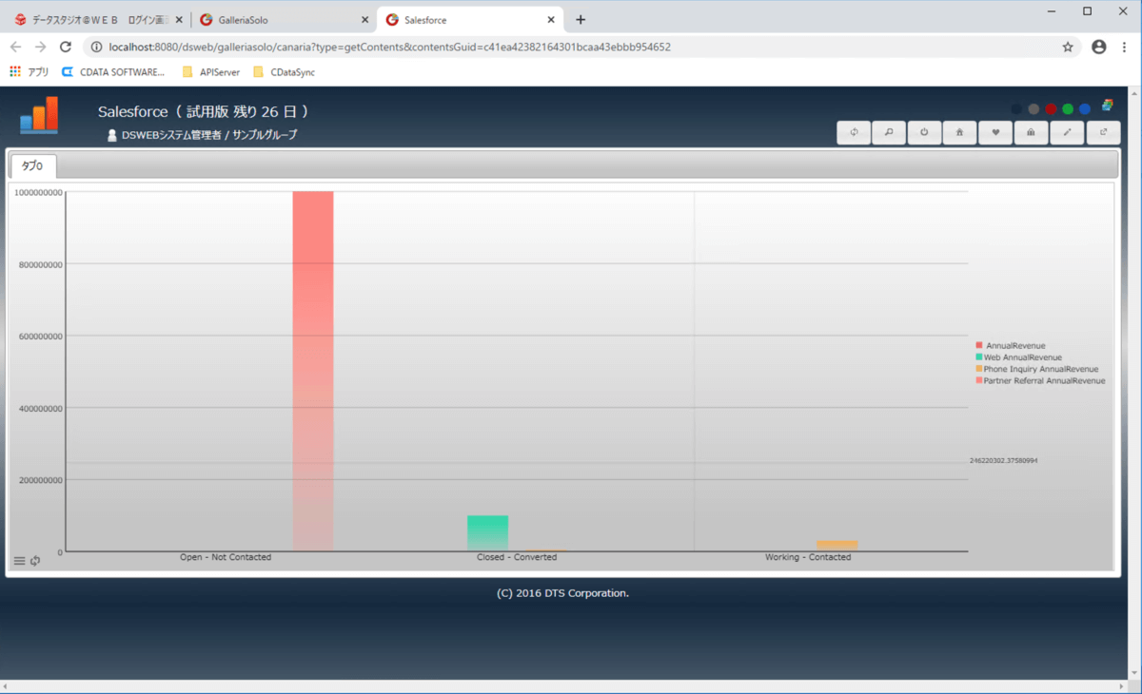The image size is (1142, 694).
Task: Toggle Phone Inquiry AnnualRevenue legend entry
Action: [x=1036, y=369]
